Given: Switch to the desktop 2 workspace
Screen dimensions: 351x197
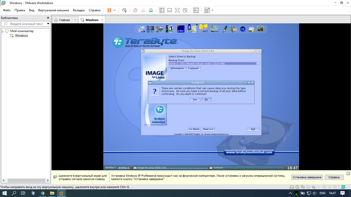Looking at the screenshot, I should pos(124,168).
